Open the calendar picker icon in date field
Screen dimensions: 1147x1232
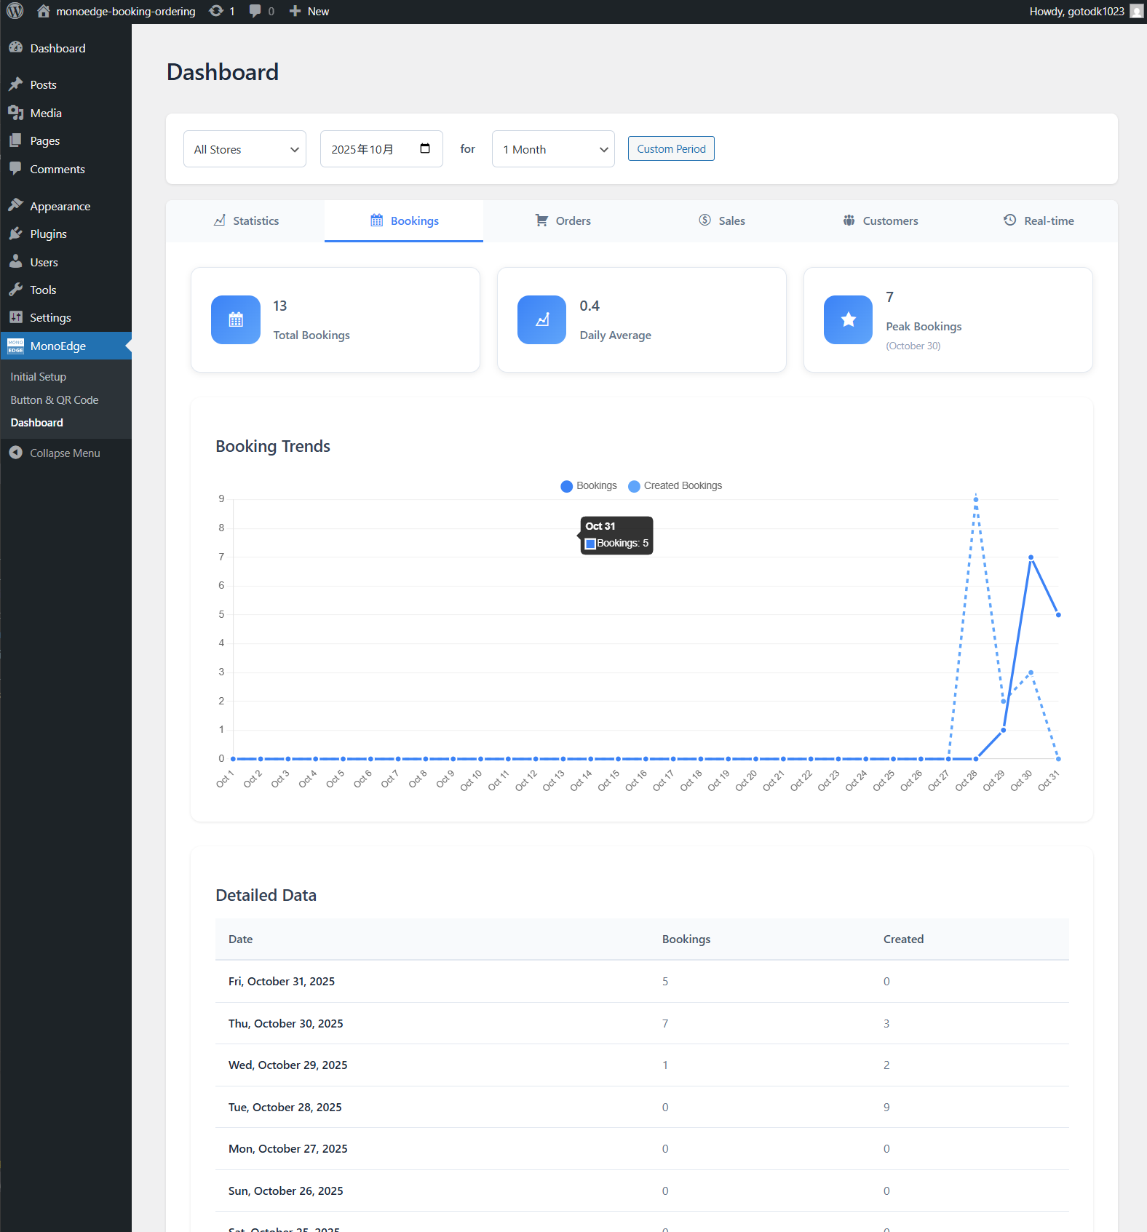pos(425,148)
